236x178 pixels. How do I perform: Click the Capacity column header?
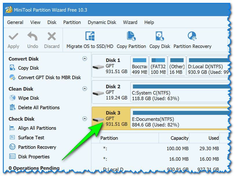click(180, 138)
